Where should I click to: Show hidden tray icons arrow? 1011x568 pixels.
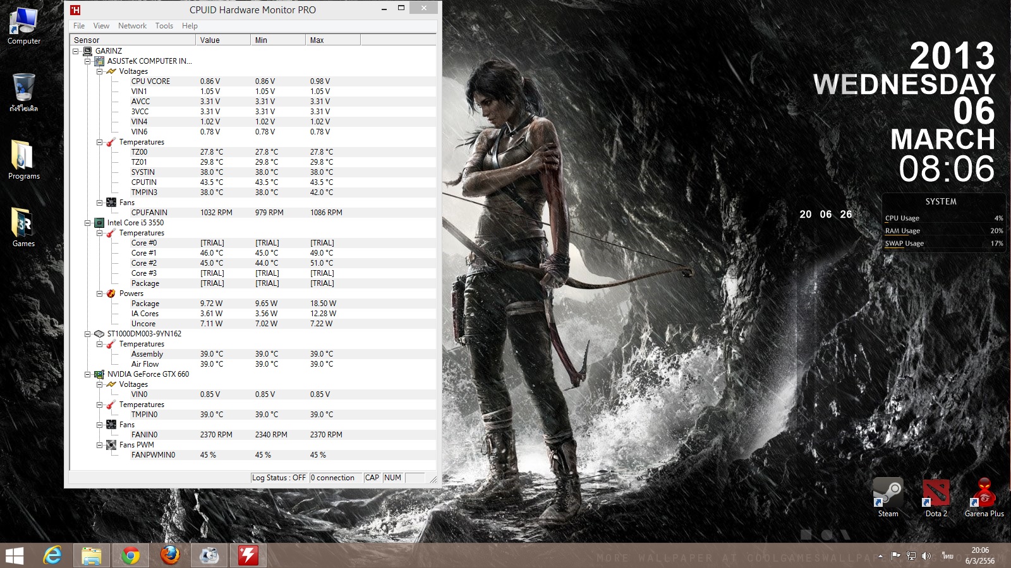880,556
